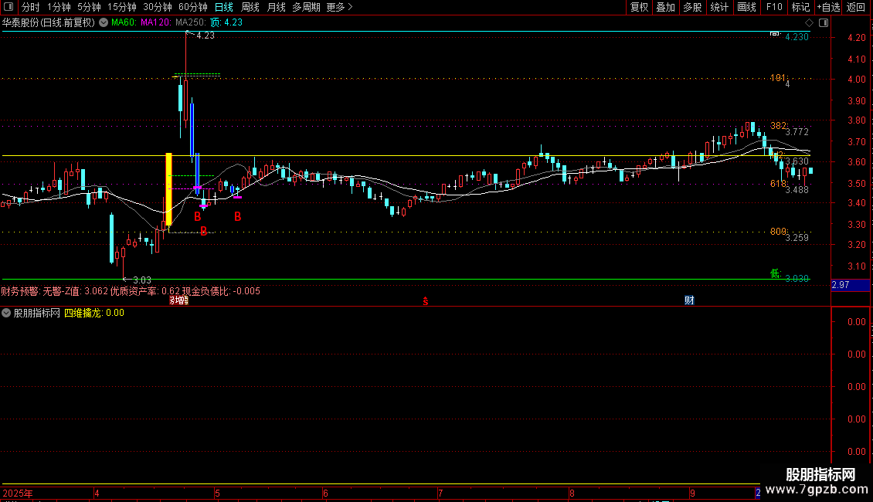Switch to 月线 monthly chart
The image size is (873, 502).
coord(276,7)
